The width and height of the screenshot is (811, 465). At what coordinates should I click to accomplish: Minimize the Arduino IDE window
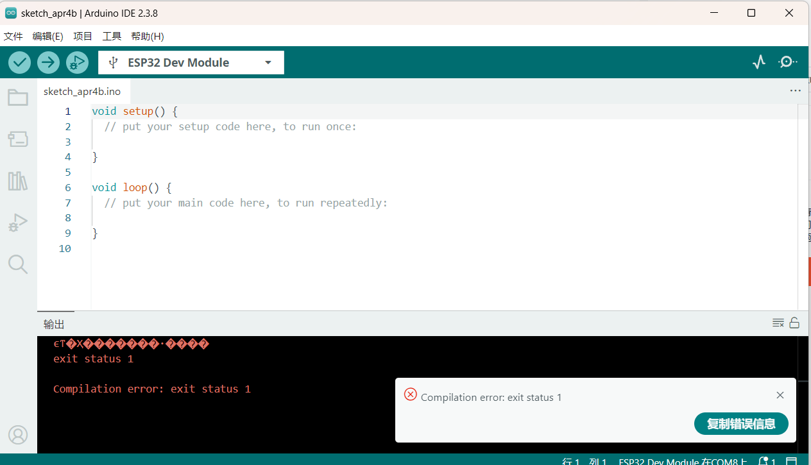pos(713,13)
